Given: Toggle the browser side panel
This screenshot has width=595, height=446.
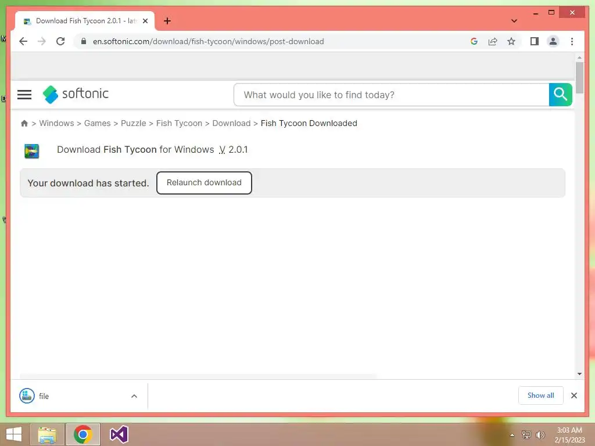Looking at the screenshot, I should coord(535,41).
